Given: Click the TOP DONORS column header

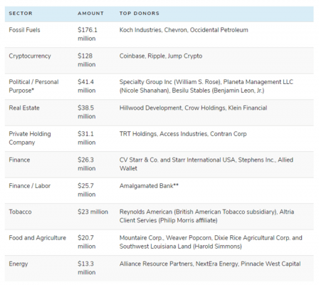Looking at the screenshot, I should point(140,14).
